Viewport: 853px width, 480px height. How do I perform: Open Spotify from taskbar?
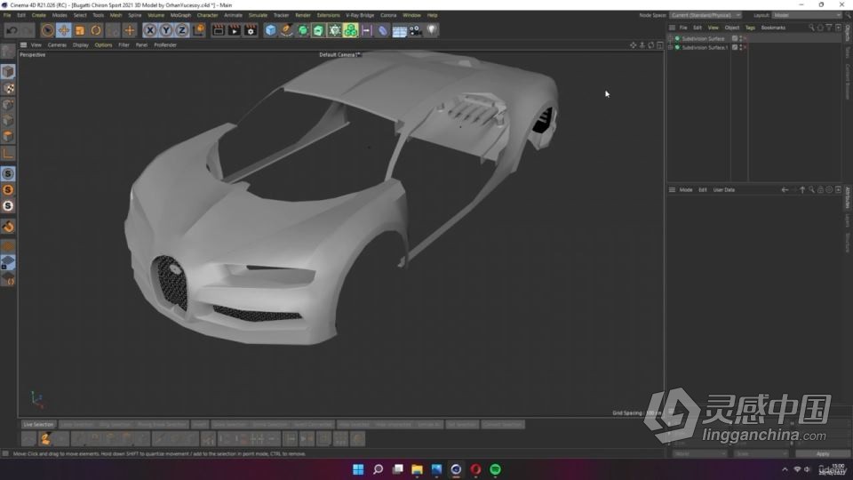click(495, 469)
